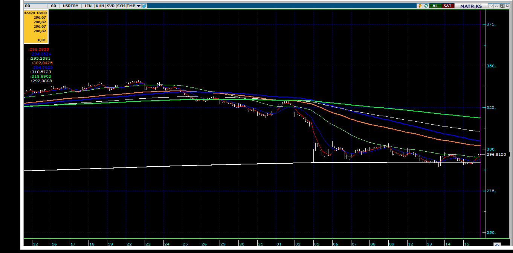The width and height of the screenshot is (513, 253).
Task: Click the 375 price axis label
Action: (x=491, y=24)
